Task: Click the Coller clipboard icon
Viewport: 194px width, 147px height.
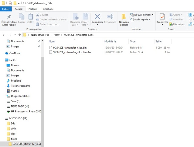Action: point(30,17)
